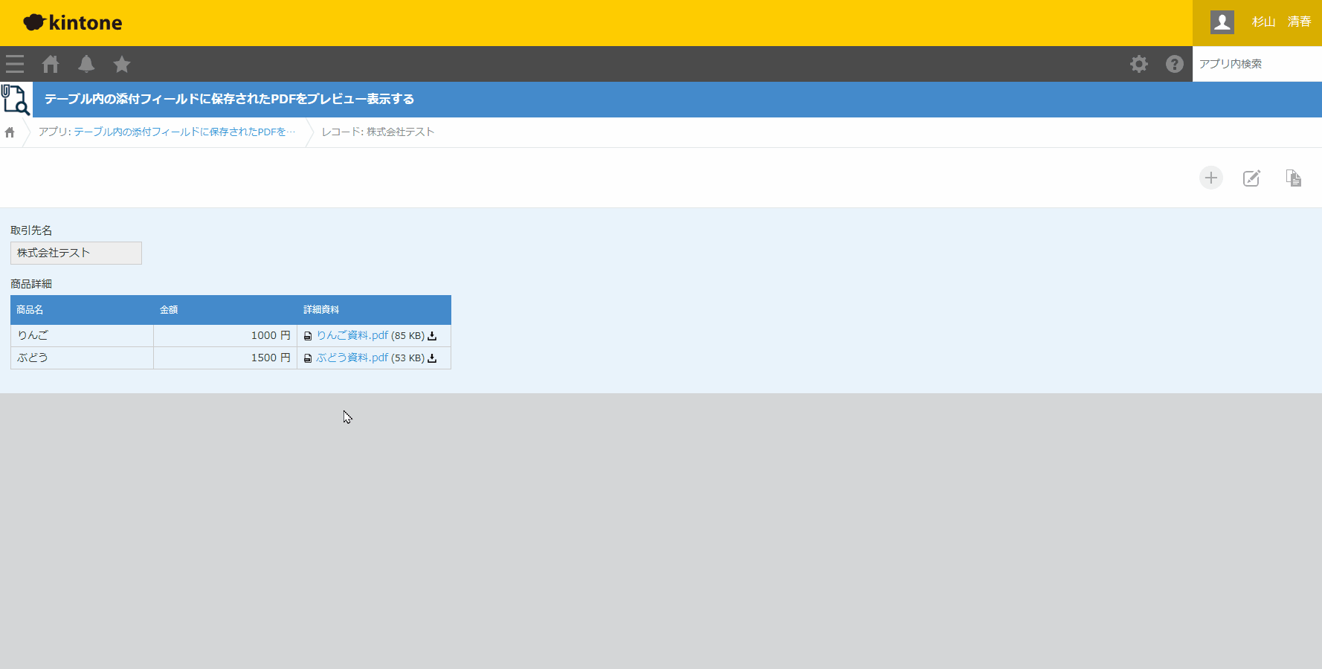Download the りんご資料.pdf file via its arrow icon

coord(432,336)
